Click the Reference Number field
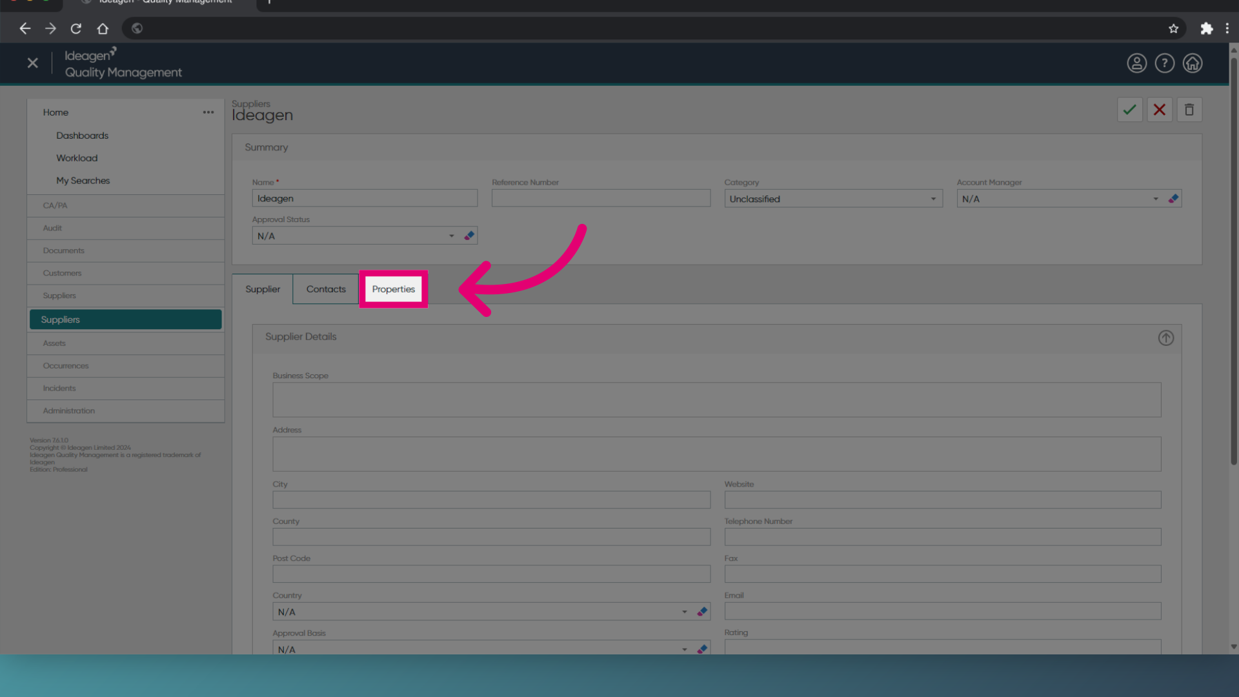The image size is (1239, 697). coord(601,198)
